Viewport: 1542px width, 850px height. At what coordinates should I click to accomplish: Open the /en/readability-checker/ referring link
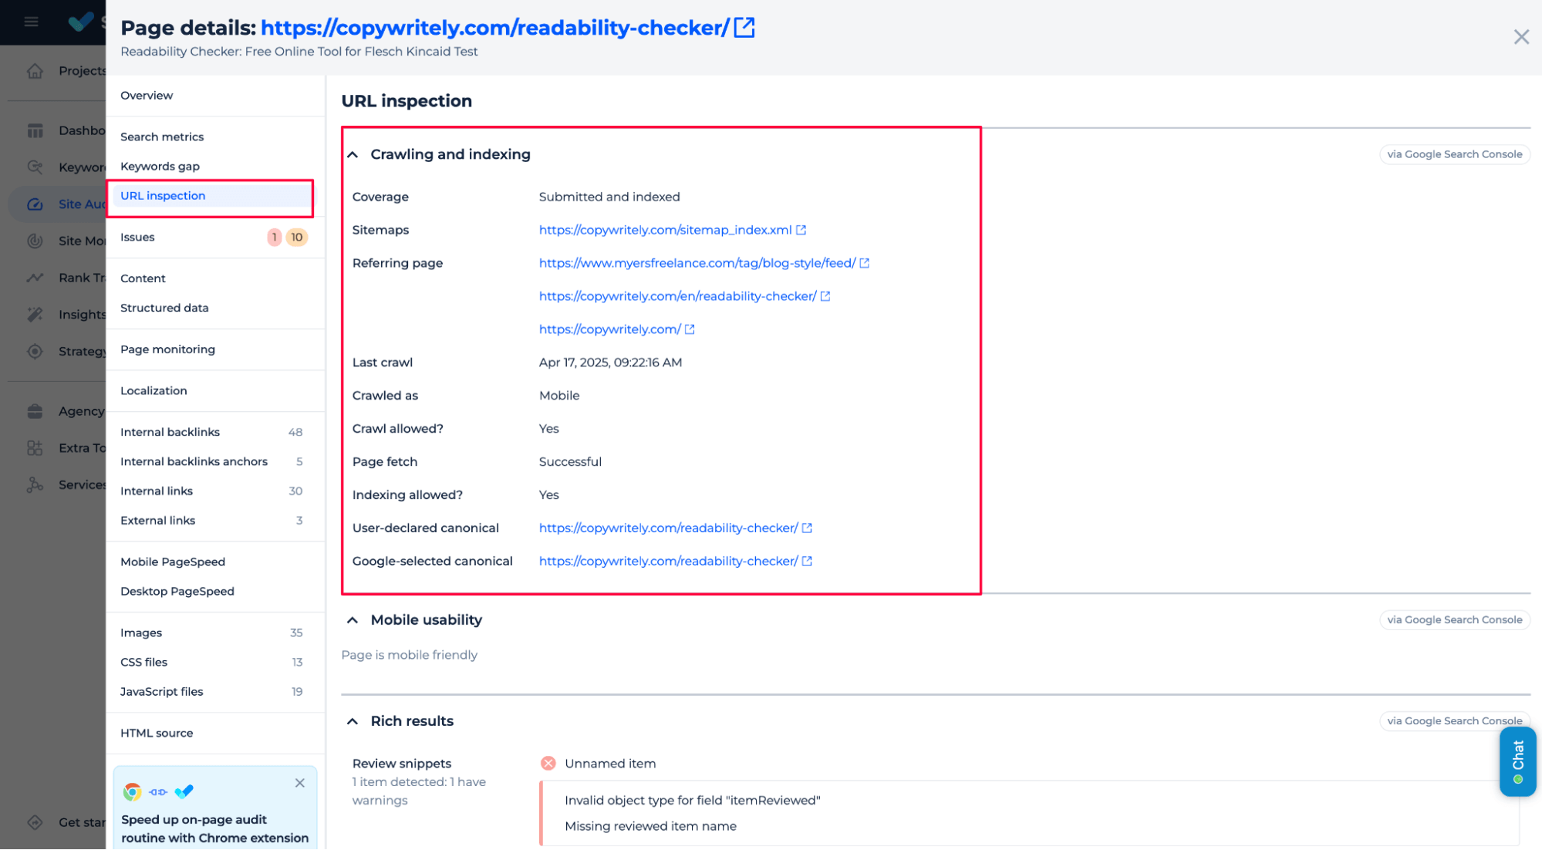(x=677, y=296)
